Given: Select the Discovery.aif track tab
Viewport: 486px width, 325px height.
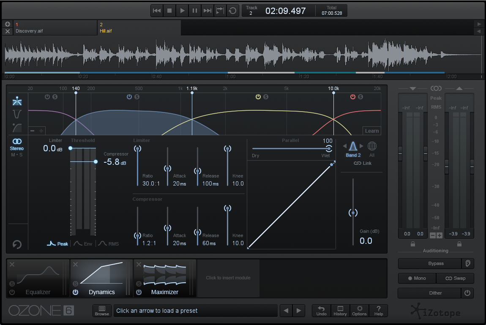Looking at the screenshot, I should point(55,27).
